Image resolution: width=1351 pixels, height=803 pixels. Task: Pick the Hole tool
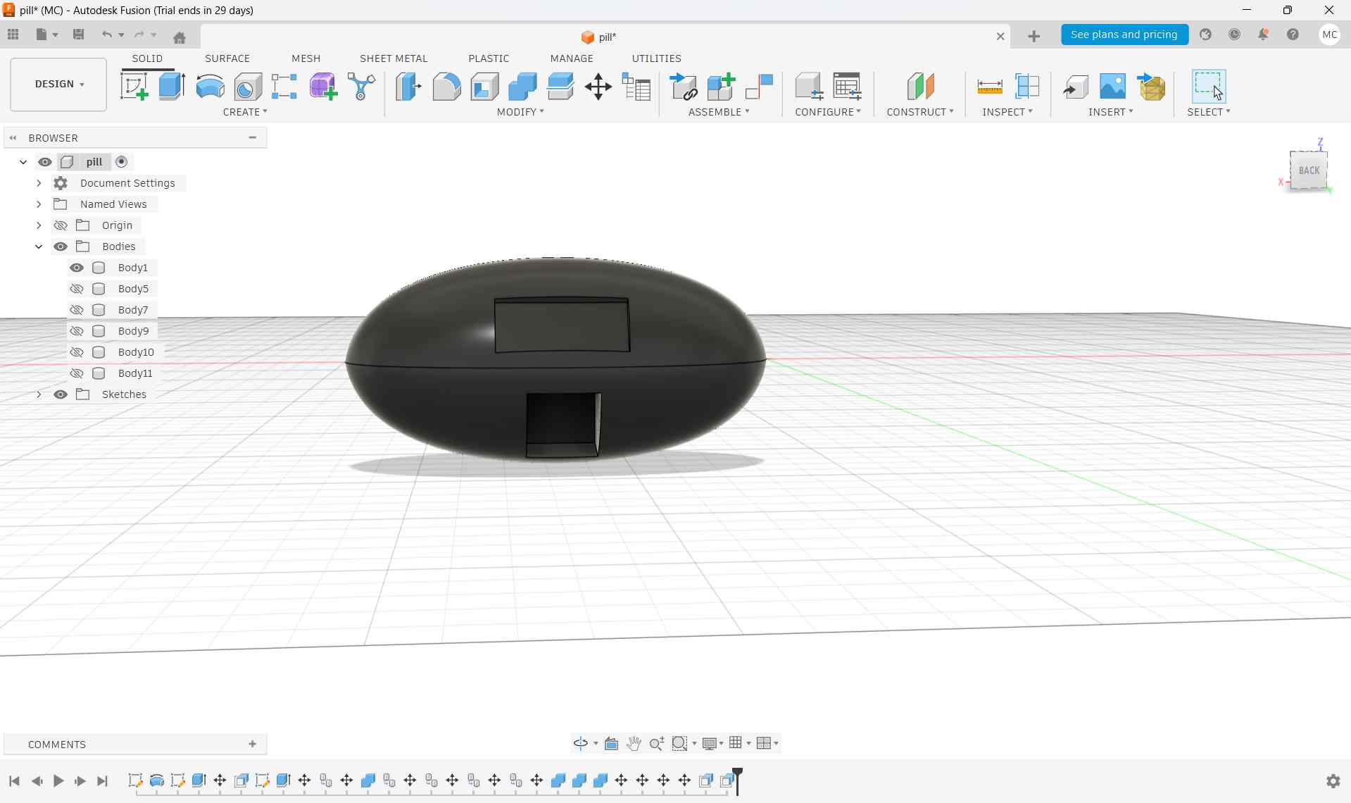pyautogui.click(x=248, y=87)
